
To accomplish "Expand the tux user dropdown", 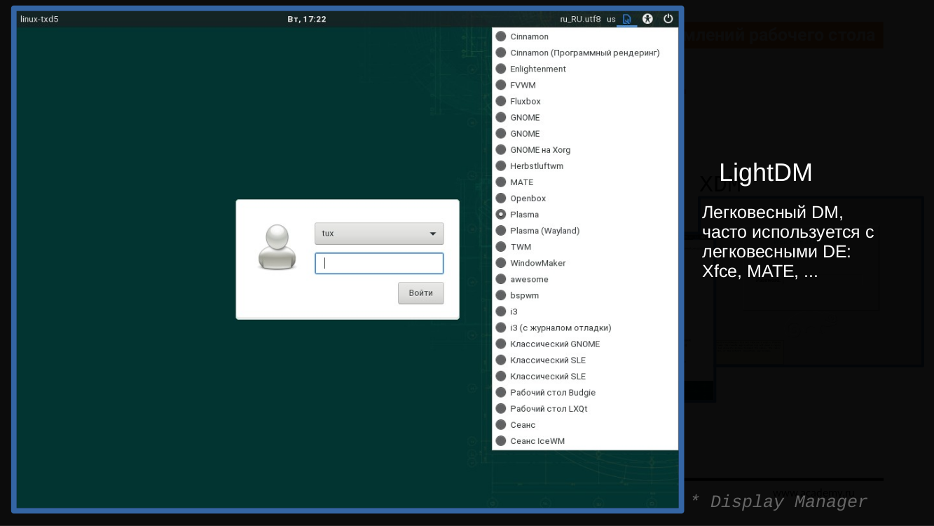I will click(x=379, y=234).
